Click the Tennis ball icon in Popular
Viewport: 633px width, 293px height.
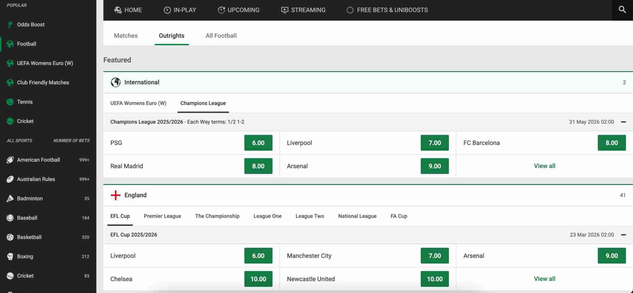10,102
